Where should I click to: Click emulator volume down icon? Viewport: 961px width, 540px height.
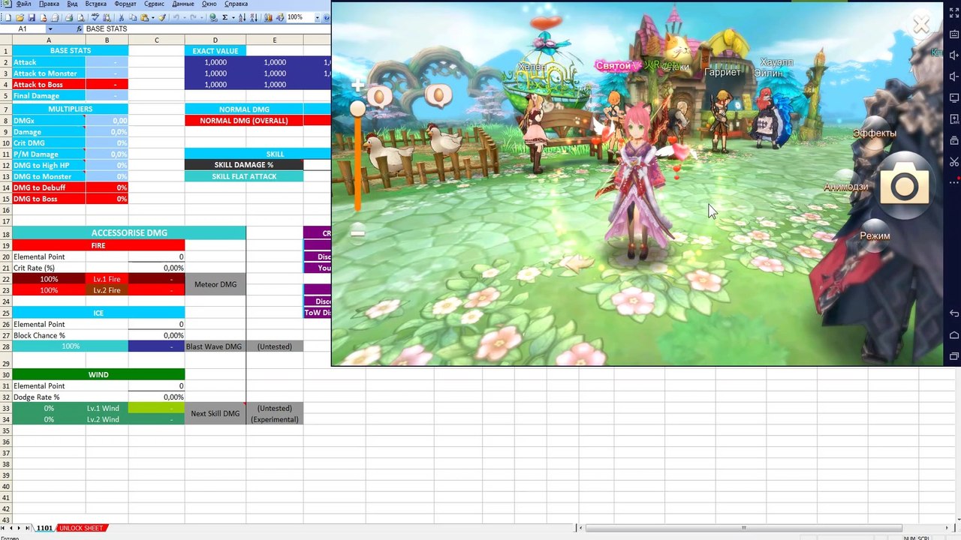[953, 76]
